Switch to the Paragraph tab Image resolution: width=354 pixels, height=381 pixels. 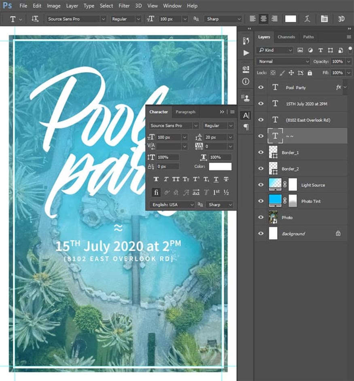(x=186, y=112)
